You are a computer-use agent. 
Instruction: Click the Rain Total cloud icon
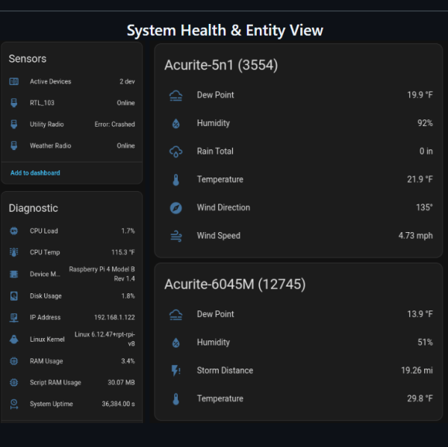click(x=176, y=151)
